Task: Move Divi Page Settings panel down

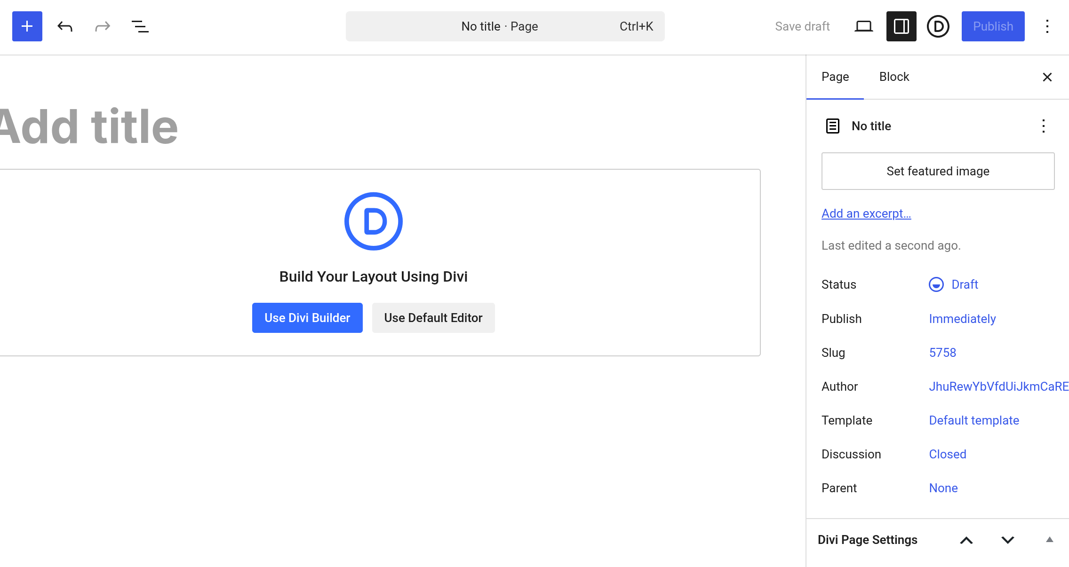Action: (x=1008, y=540)
